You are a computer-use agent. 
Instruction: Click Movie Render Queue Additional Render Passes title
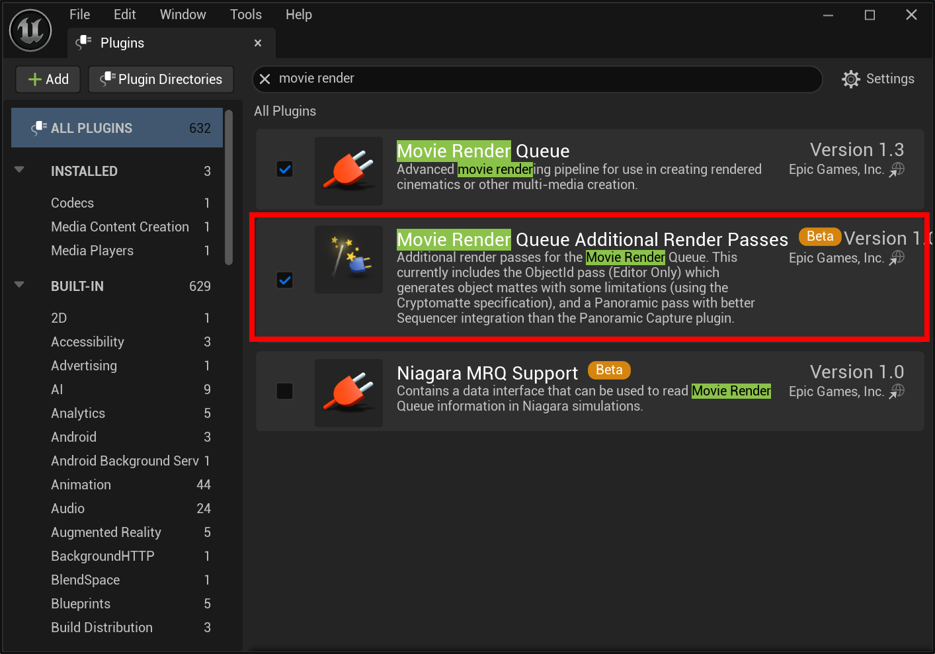click(x=592, y=239)
